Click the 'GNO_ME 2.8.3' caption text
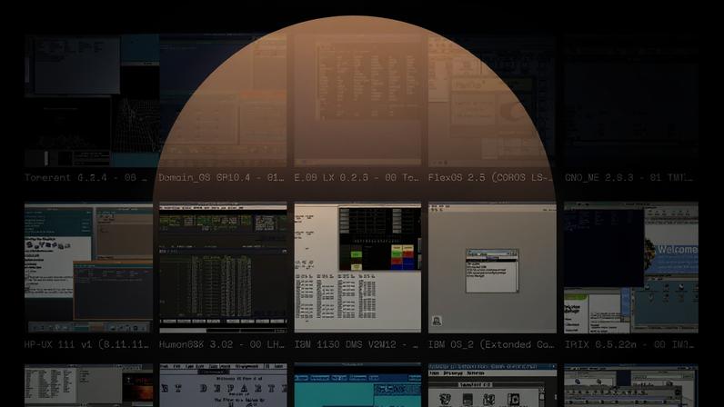Screen dimensions: 724x407 click(x=628, y=177)
